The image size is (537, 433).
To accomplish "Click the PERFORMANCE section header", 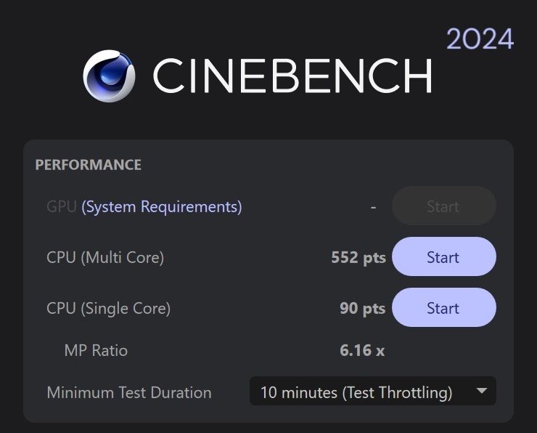I will coord(89,165).
